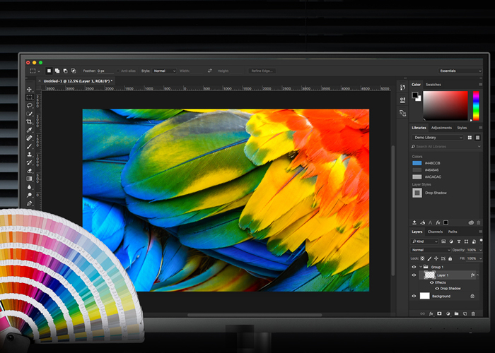The height and width of the screenshot is (353, 495).
Task: Click the Layer 1 thumbnail
Action: pyautogui.click(x=429, y=275)
